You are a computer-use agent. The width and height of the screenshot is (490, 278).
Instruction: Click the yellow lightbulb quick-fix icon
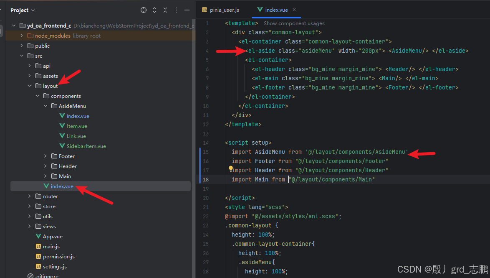[231, 168]
